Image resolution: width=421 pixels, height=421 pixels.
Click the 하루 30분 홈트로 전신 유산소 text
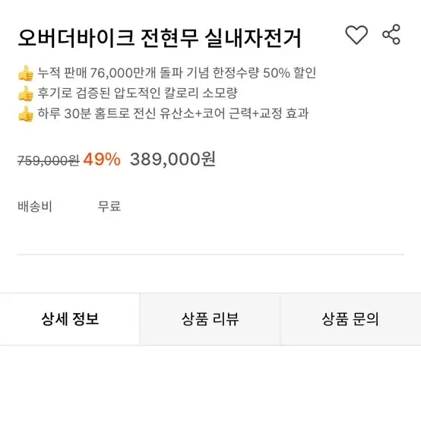point(116,113)
